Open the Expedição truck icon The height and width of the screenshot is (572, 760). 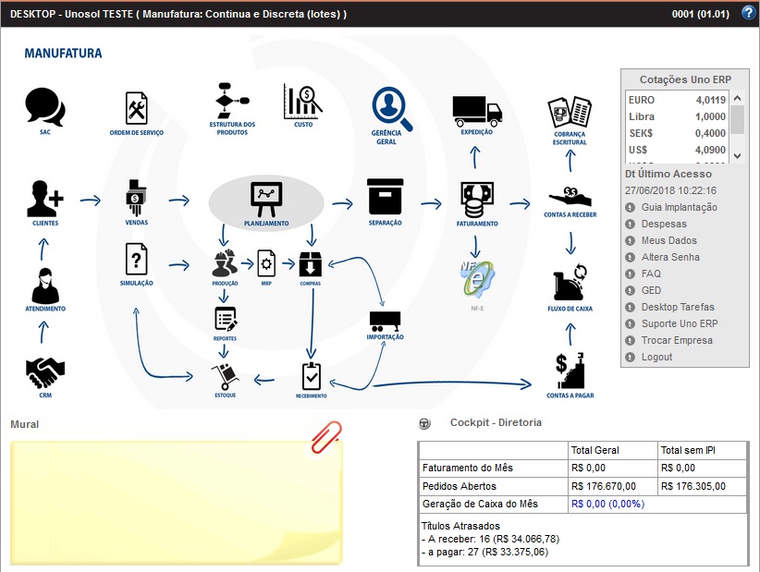coord(477,111)
